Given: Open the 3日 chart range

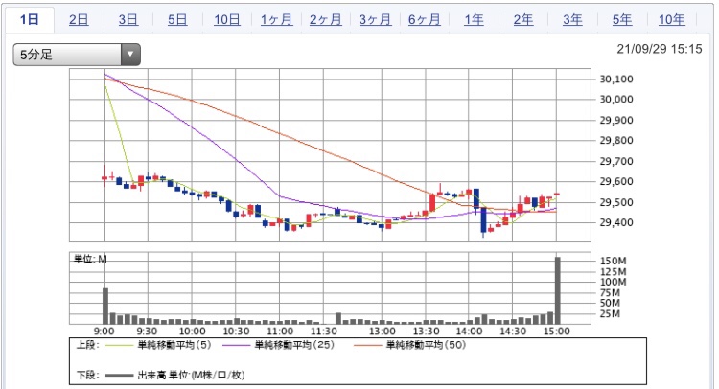Looking at the screenshot, I should click(128, 20).
